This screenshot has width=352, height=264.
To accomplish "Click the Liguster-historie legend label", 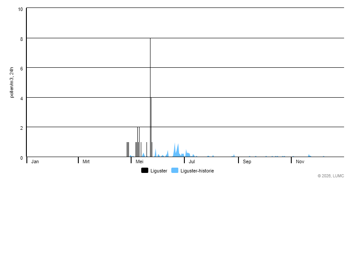I will (x=197, y=171).
